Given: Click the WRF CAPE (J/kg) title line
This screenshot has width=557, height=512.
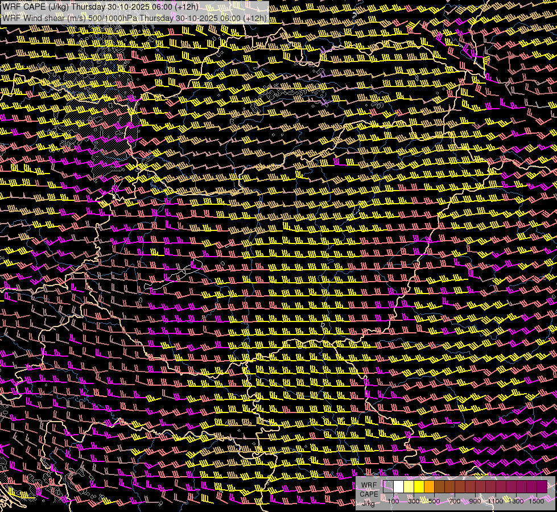Looking at the screenshot, I should click(101, 7).
